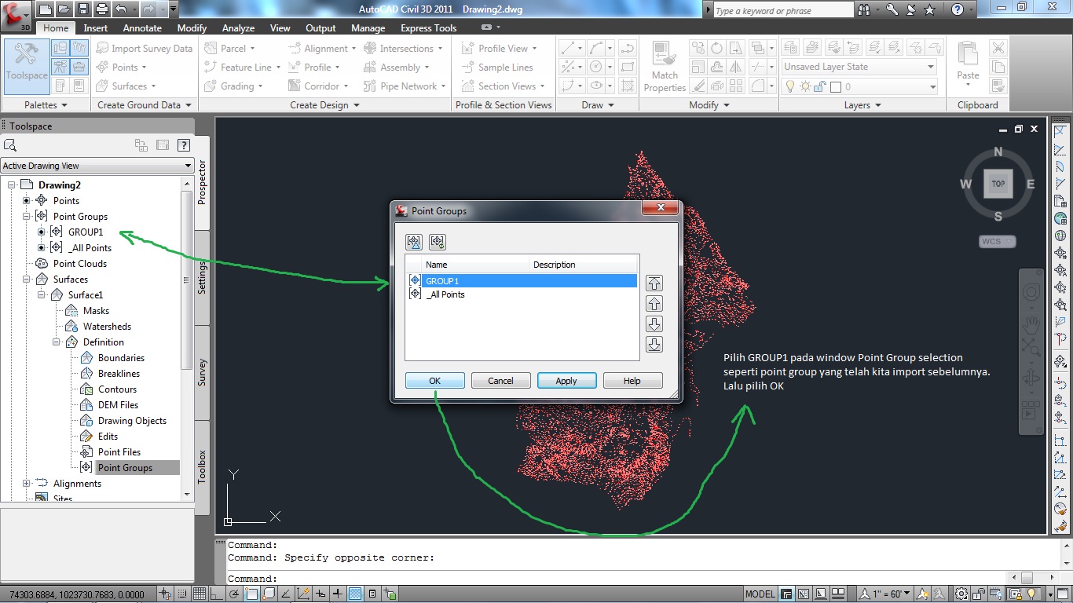Click the Toolspace preview toggle icon
The width and height of the screenshot is (1073, 603).
click(163, 144)
